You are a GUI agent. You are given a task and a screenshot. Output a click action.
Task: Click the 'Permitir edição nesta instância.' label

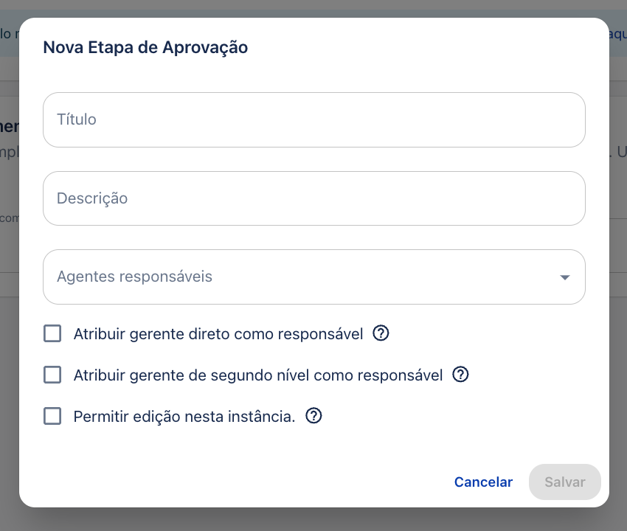(184, 416)
